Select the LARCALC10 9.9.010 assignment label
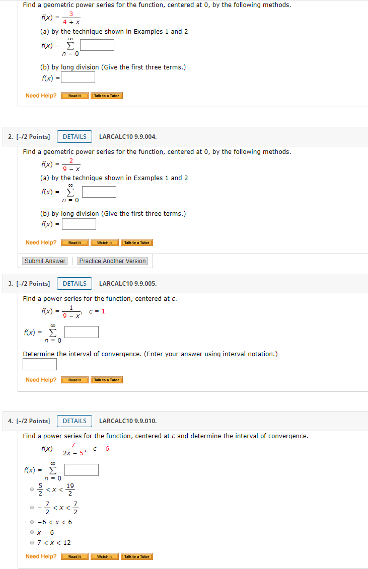Screen dimensions: 368x569 coord(128,421)
